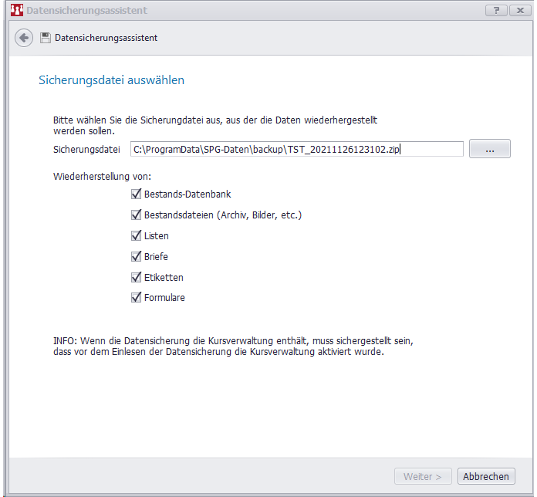This screenshot has width=537, height=497.
Task: Click the back arrow button
Action: 24,38
